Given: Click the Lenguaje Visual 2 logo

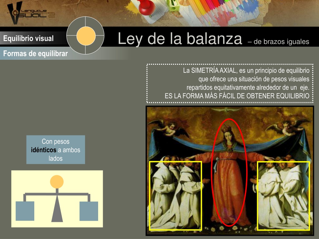Looking at the screenshot, I should coord(31,12).
